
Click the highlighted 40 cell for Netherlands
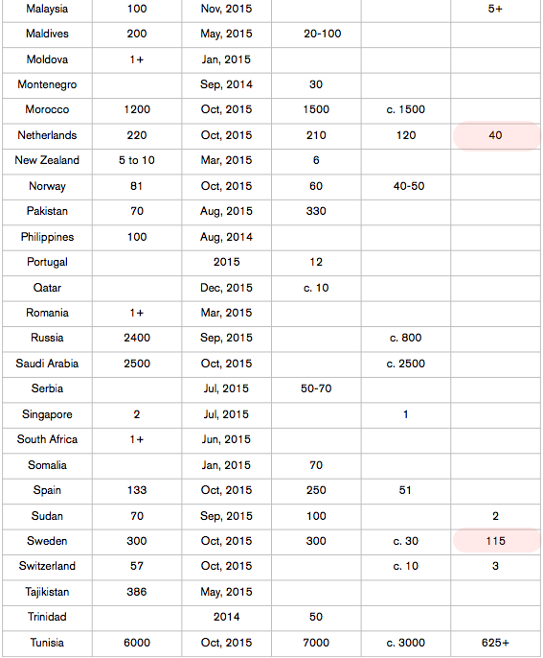(x=496, y=135)
